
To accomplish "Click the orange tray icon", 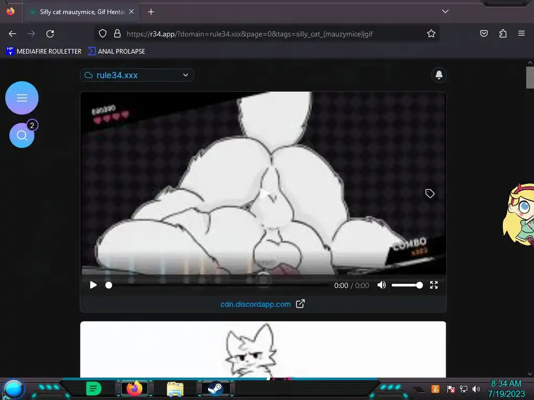I will (435, 389).
